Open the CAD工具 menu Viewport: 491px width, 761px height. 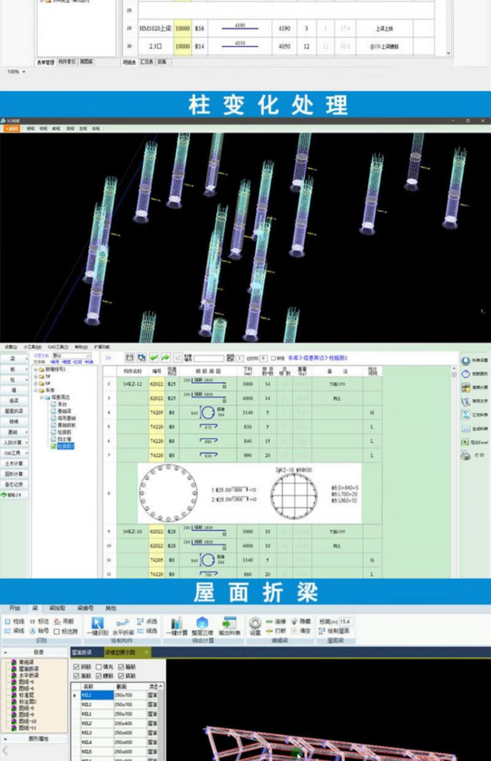pos(57,347)
